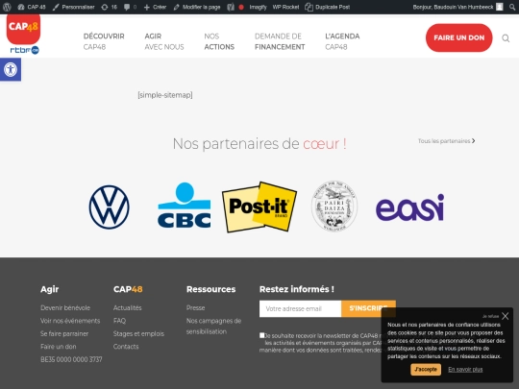519x389 pixels.
Task: Open the 16 pending updates
Action: pos(110,7)
